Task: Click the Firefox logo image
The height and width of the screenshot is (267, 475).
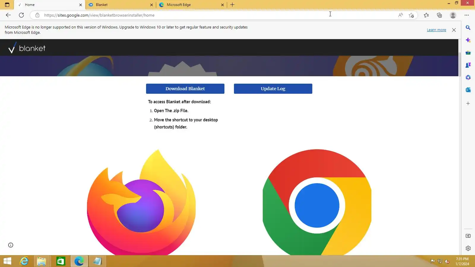Action: pyautogui.click(x=141, y=202)
